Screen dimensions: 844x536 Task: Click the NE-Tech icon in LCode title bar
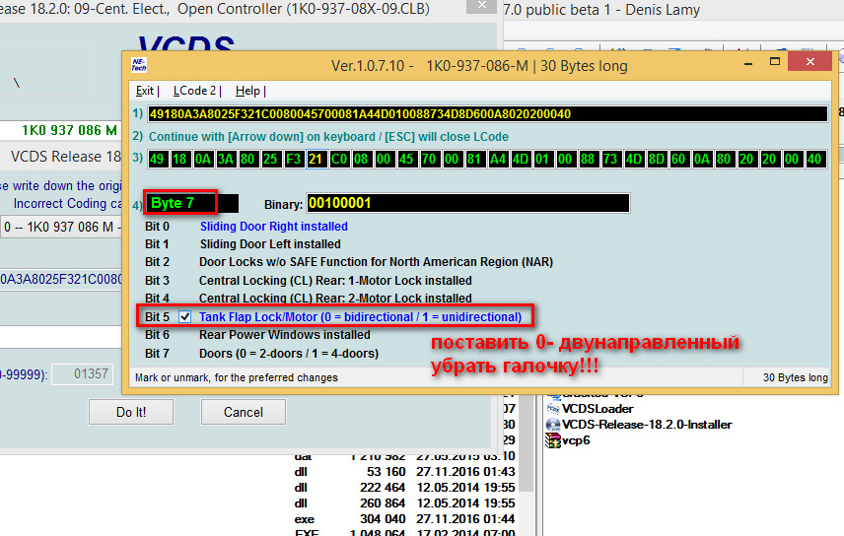pos(138,65)
